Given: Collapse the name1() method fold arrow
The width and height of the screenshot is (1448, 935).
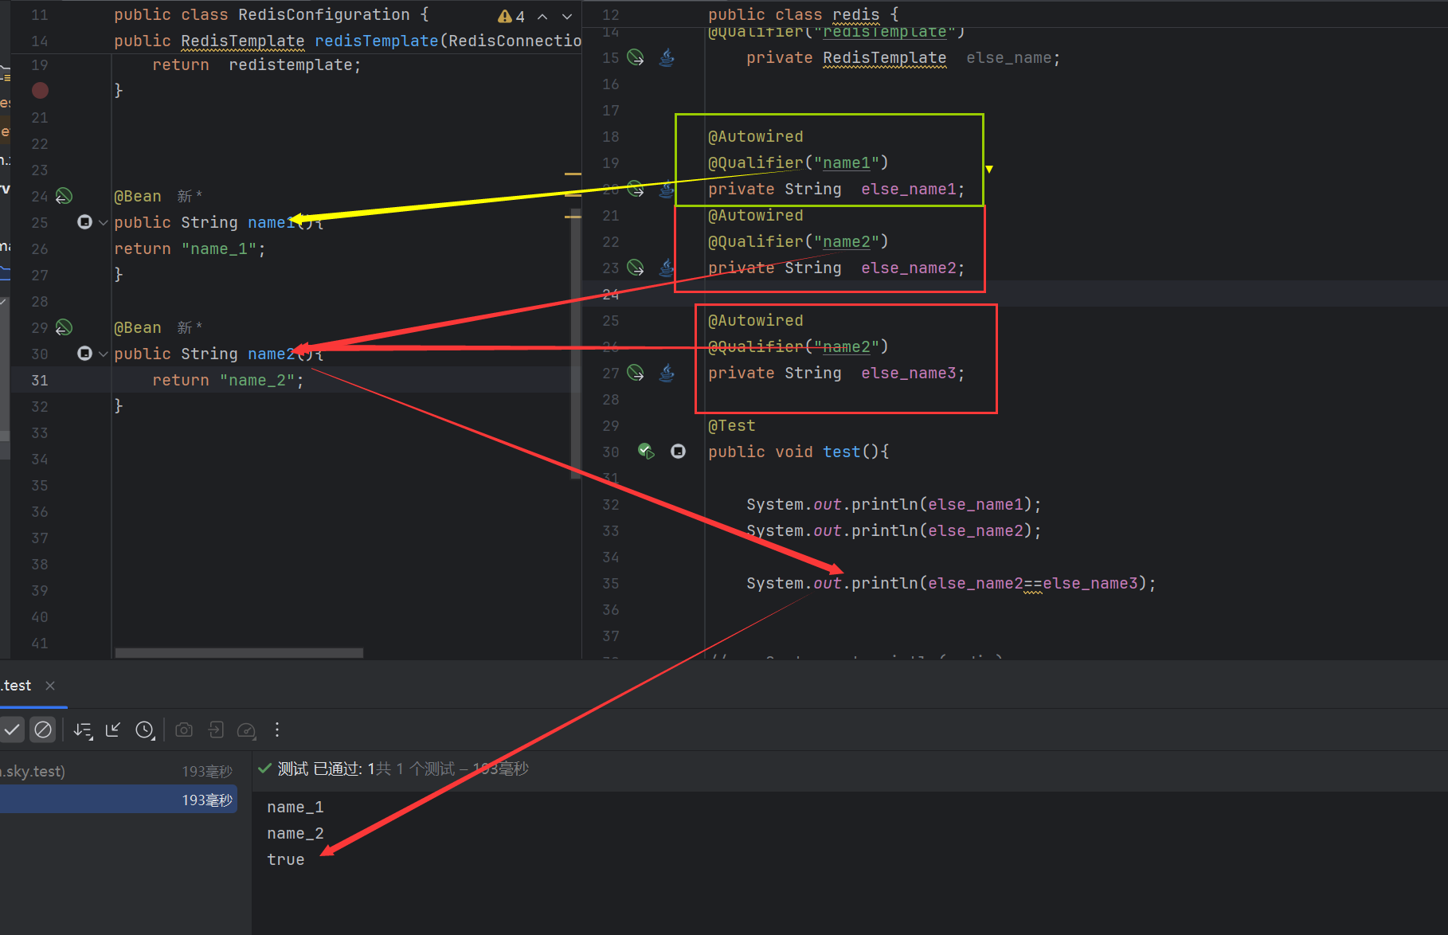Looking at the screenshot, I should (x=103, y=223).
